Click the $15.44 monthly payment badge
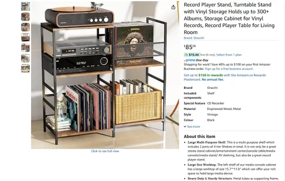Viewport: 285px width, 181px height. click(x=191, y=55)
